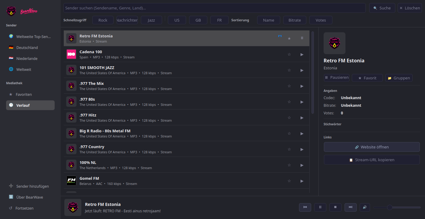425x219 pixels.
Task: Filter stations by Jazz quick access
Action: point(151,20)
